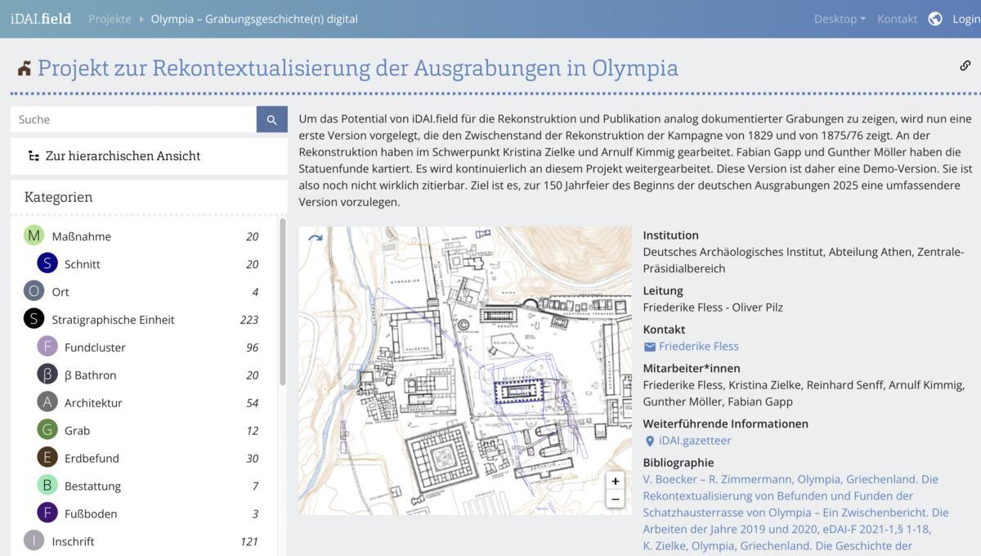Screen dimensions: 981x556
Task: Open Friederike Fless contact email link
Action: pyautogui.click(x=698, y=346)
